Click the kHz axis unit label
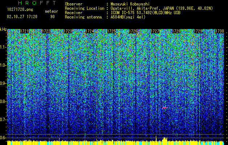Screen dimensions: 228x145 (x=3, y=29)
